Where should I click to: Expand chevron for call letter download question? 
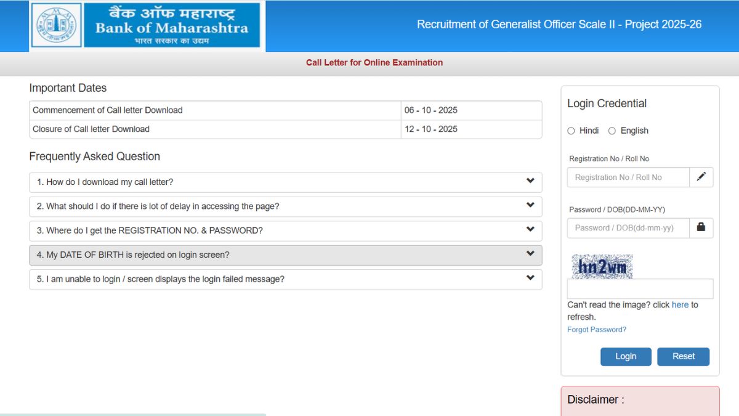530,181
